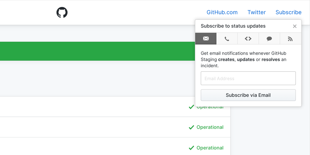Open the RSS feed tab
Viewport: 310px width, 155px height.
coord(290,39)
